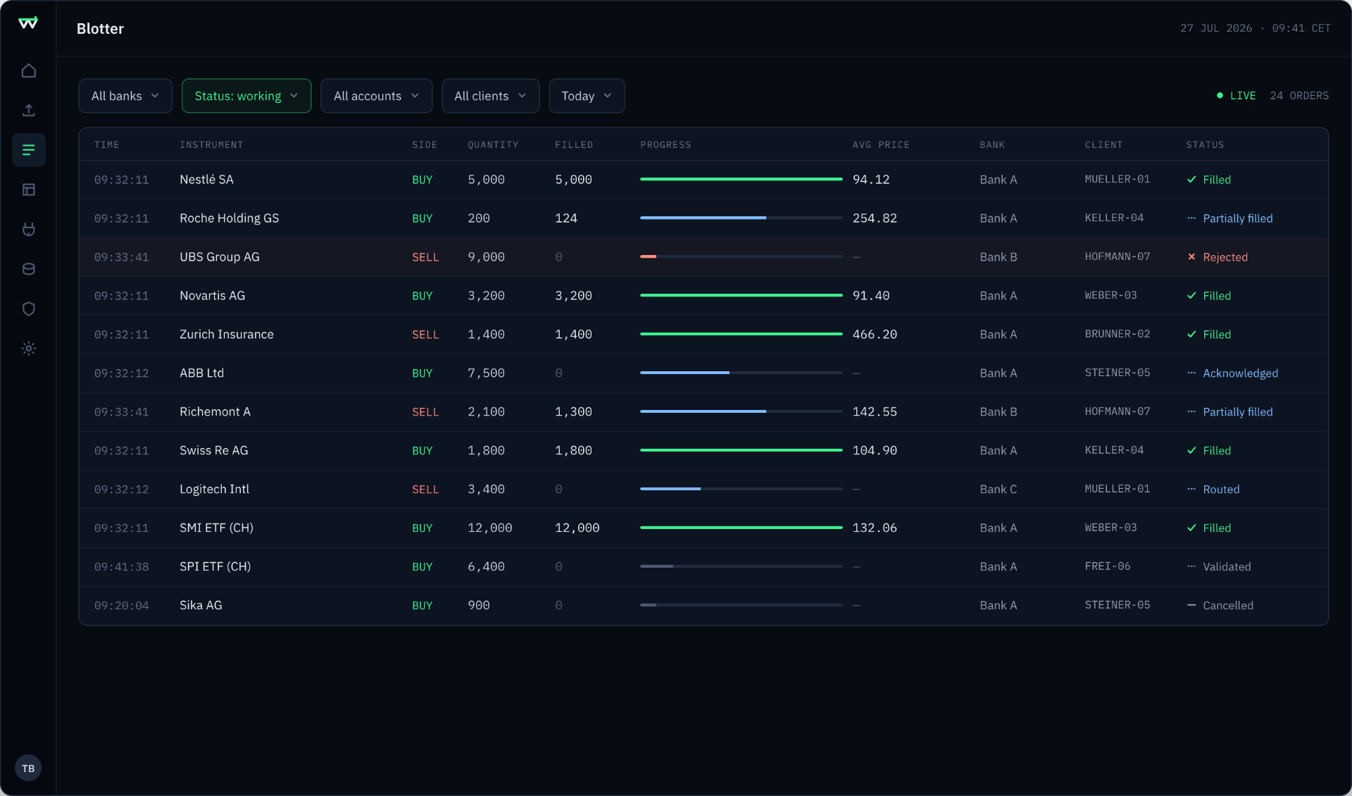
Task: Click the Nestlé SA progress bar
Action: click(741, 180)
